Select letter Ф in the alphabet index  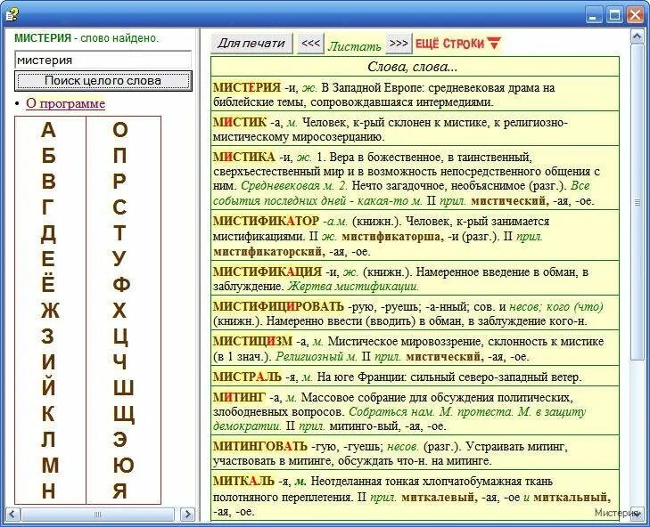point(121,285)
